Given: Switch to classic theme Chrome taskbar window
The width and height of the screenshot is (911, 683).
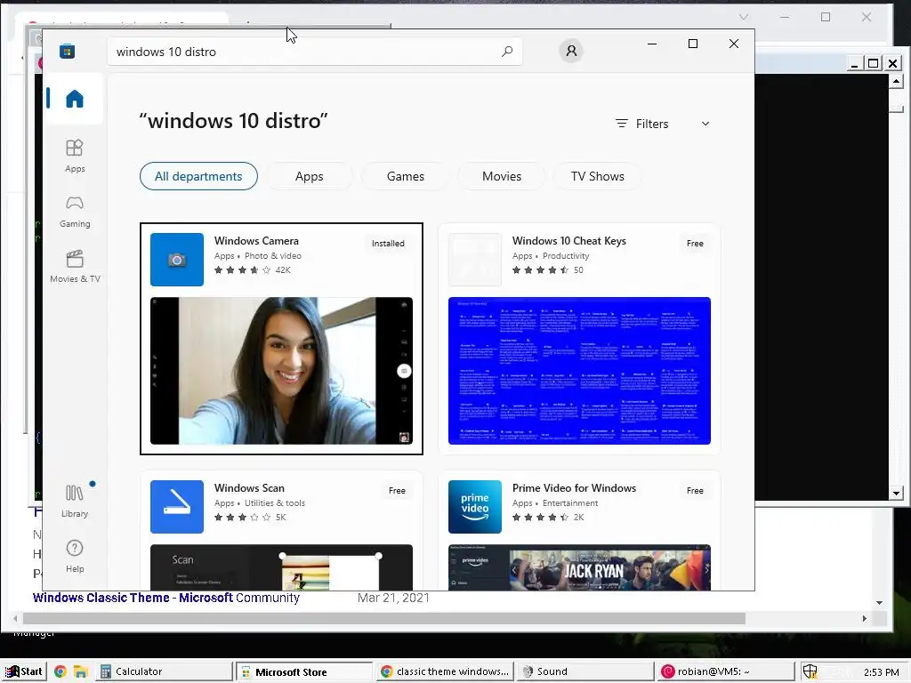Looking at the screenshot, I should [445, 671].
